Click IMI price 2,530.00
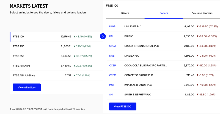 (189, 36)
